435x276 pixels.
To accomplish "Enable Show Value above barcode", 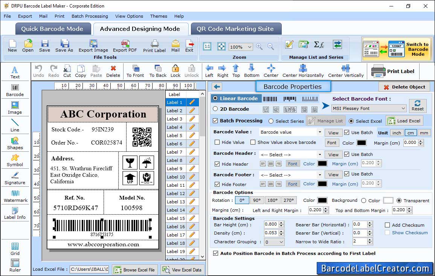I will (x=253, y=142).
